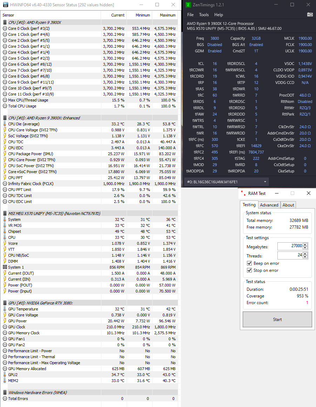This screenshot has width=316, height=407.
Task: Select the Performance Limit - Thermal row
Action: (x=89, y=357)
